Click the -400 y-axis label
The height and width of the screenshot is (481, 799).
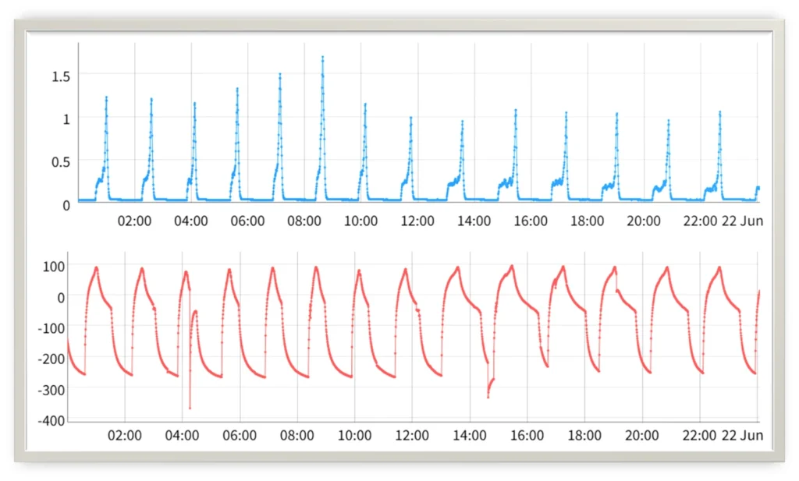point(51,421)
